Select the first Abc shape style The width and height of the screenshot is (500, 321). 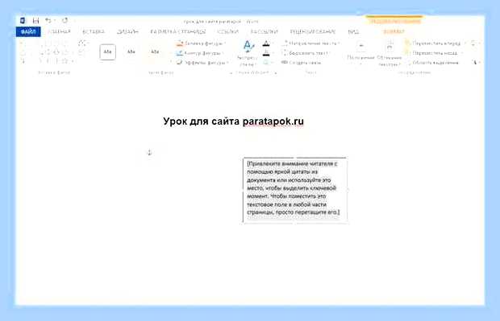coord(108,51)
